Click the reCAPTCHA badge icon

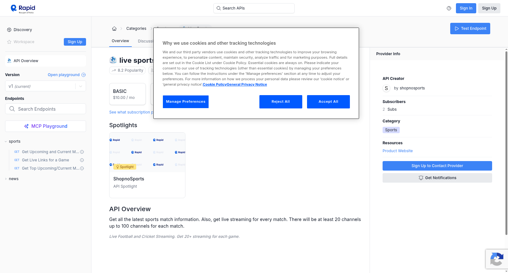click(497, 259)
